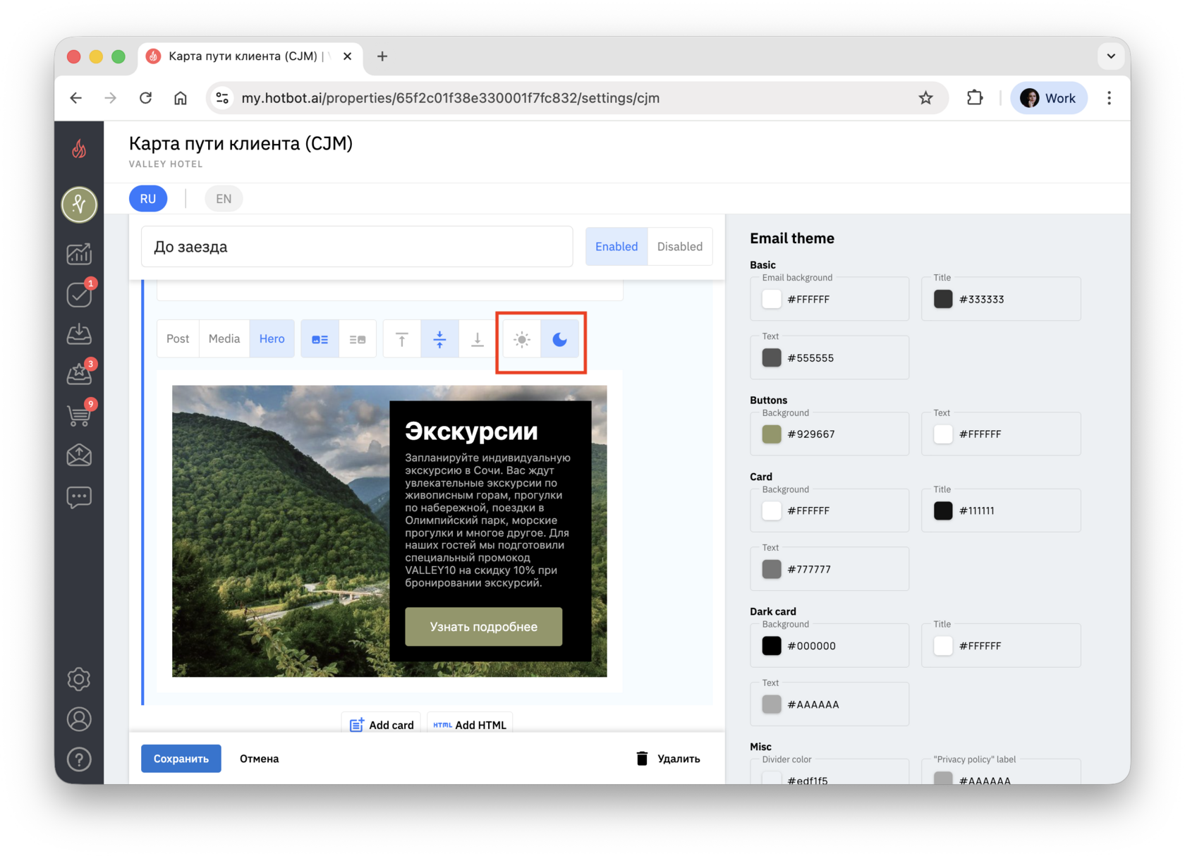Click the Add card button
Viewport: 1185px width, 856px height.
(382, 725)
